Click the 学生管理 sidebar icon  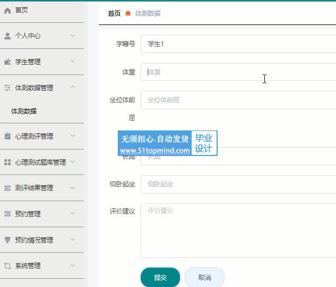pos(8,62)
